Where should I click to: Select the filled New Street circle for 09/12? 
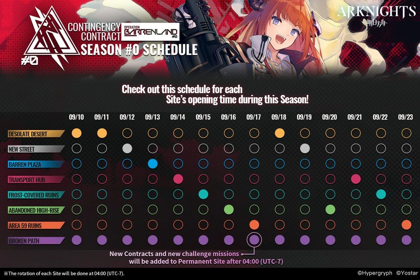click(x=127, y=148)
